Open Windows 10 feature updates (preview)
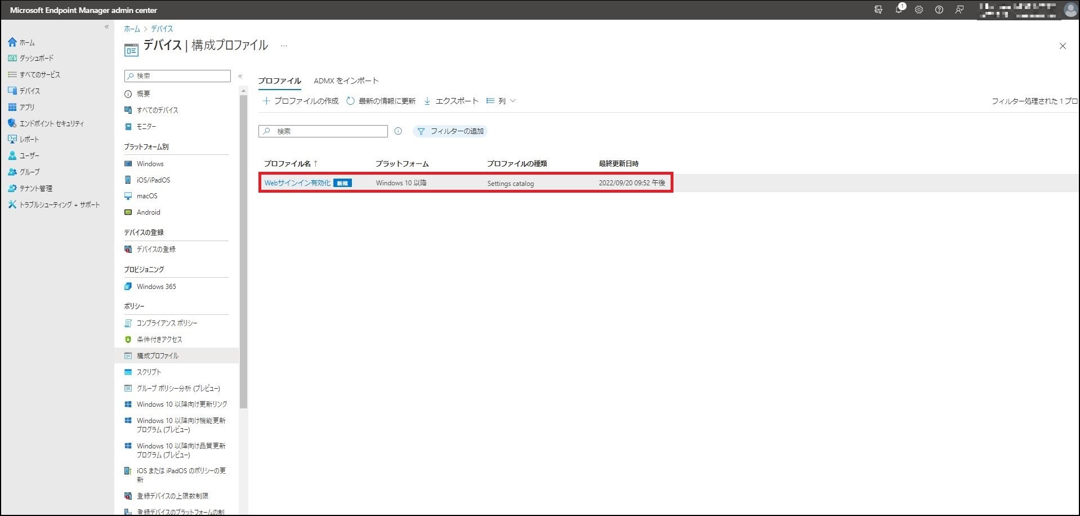Screen dimensions: 1080x516 tap(176, 425)
